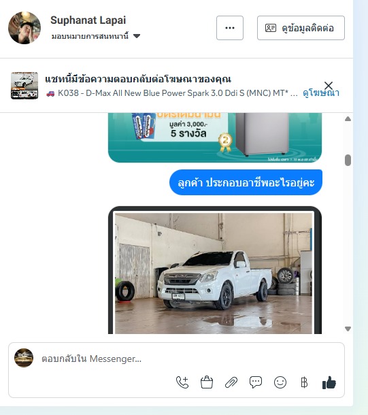Open the "ดูโฆษณา" view ad link
This screenshot has width=368, height=415.
pyautogui.click(x=321, y=93)
